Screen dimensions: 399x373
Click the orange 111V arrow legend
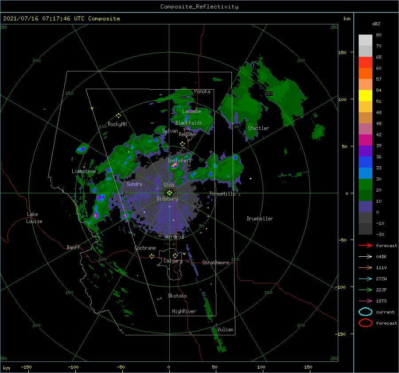[365, 267]
